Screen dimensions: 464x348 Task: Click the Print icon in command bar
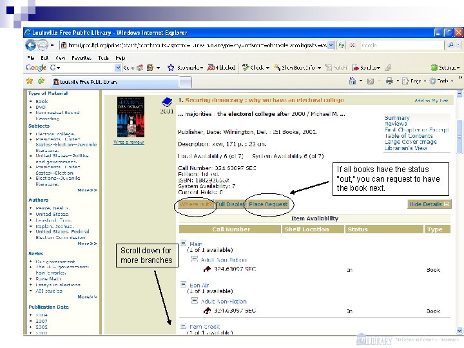[x=389, y=81]
